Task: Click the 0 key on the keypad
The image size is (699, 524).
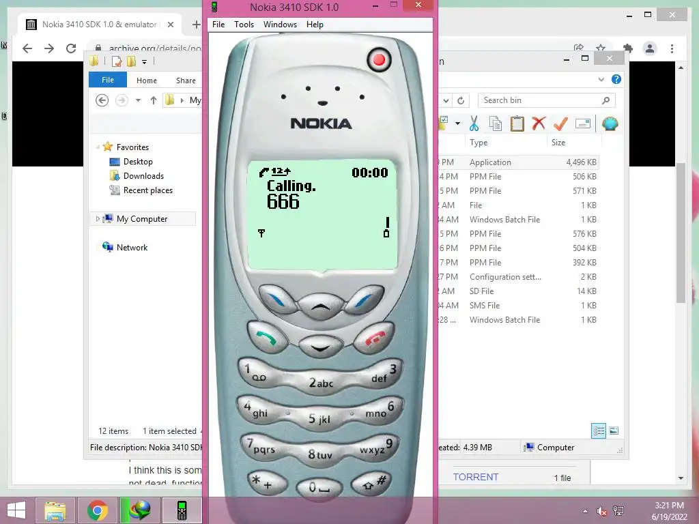Action: click(x=319, y=488)
